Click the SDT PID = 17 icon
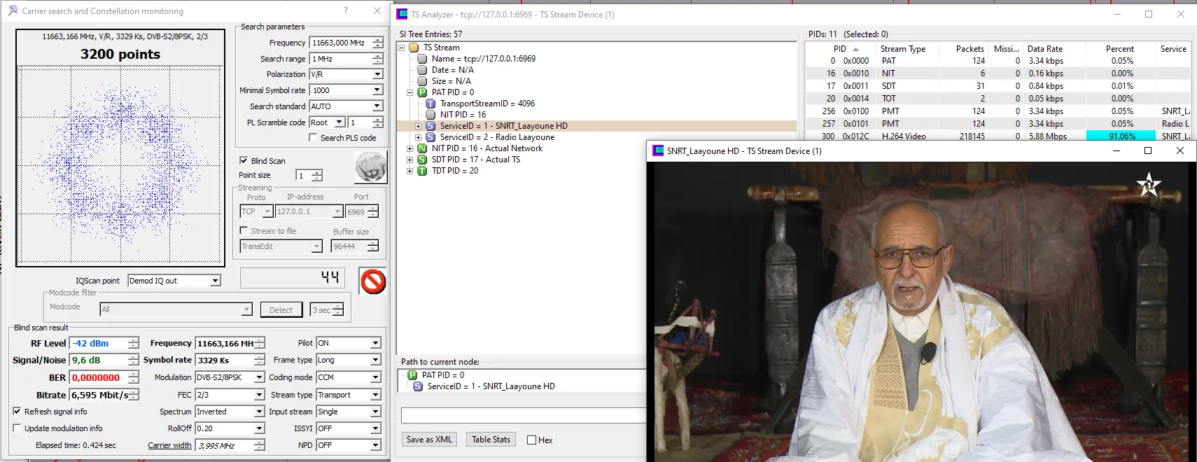Screen dimensions: 1197x462 click(422, 160)
